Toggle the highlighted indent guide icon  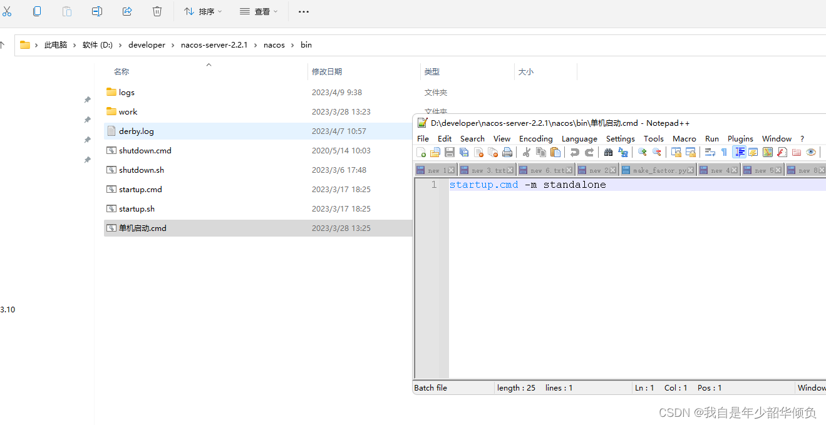click(739, 152)
